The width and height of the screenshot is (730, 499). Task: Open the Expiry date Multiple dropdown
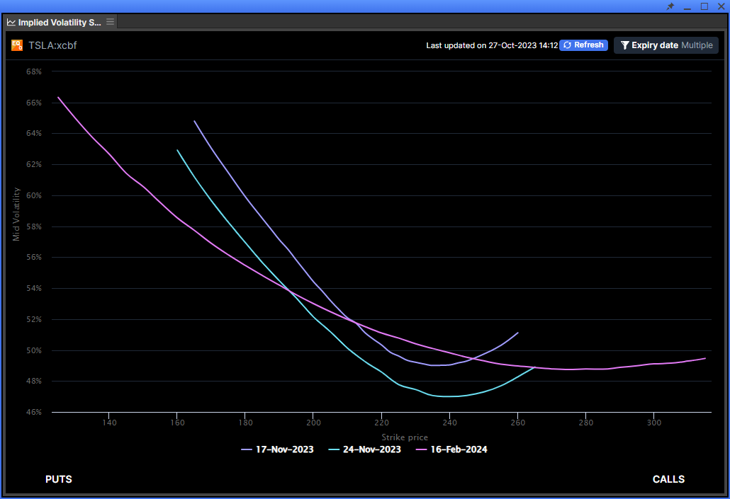click(666, 45)
